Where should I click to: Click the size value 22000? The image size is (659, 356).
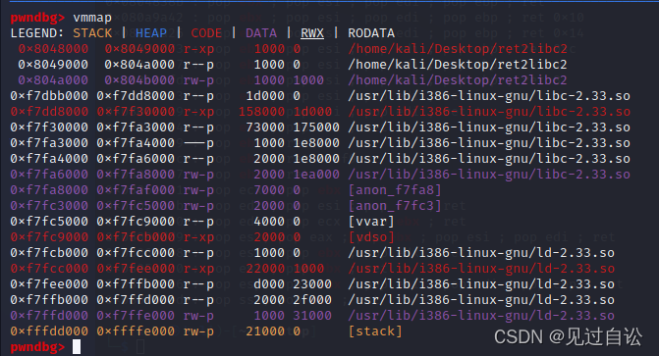265,269
